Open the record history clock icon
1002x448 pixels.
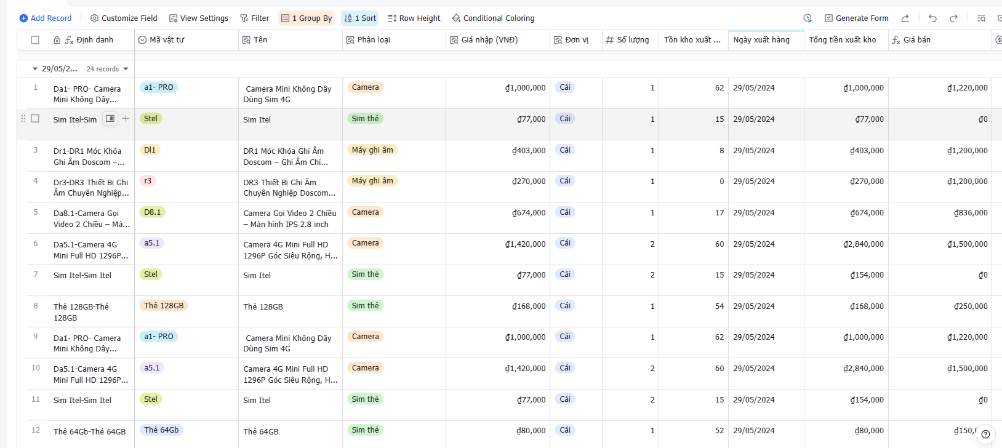(808, 18)
